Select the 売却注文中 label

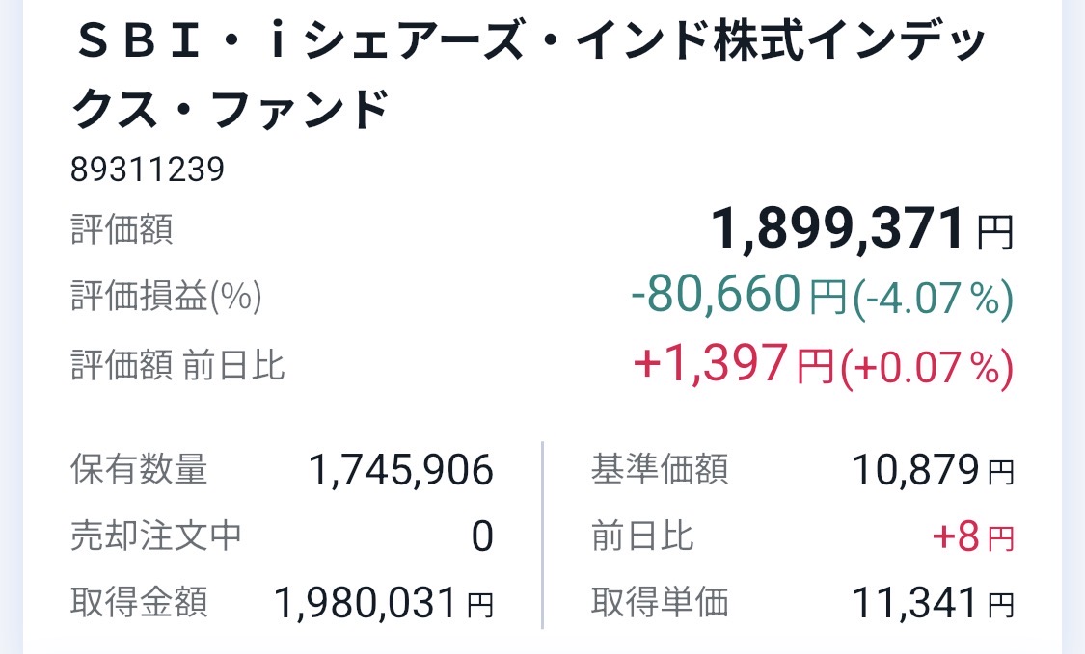[156, 536]
